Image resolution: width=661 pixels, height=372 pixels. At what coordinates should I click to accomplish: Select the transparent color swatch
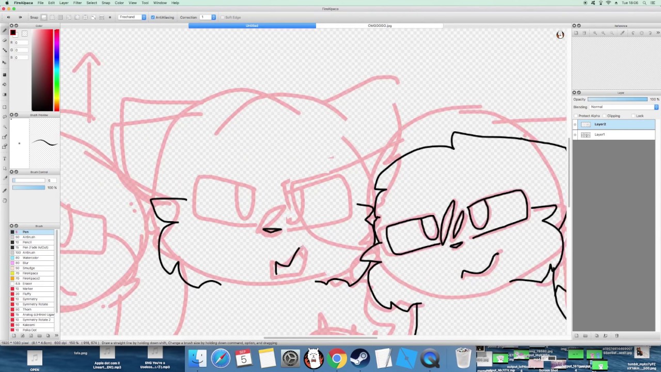(24, 34)
